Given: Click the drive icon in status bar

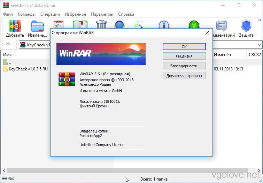Looking at the screenshot, I should pyautogui.click(x=5, y=178).
